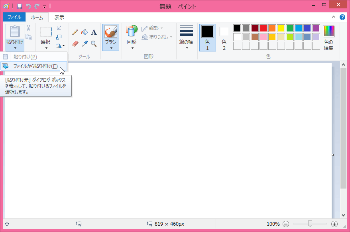
Task: Switch to the ホーム (Home) tab
Action: [37, 18]
